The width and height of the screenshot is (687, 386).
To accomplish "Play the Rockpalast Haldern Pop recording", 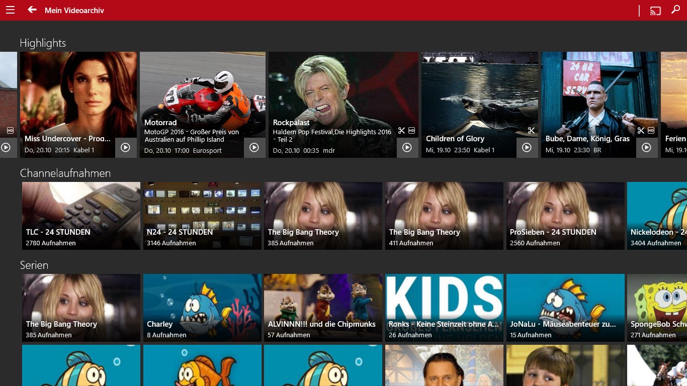I will (x=408, y=148).
